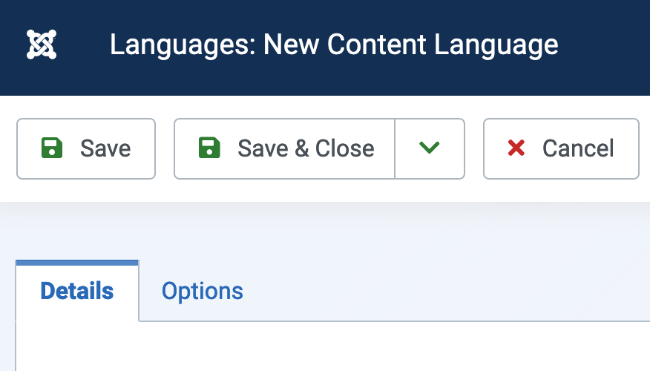Click the green floppy disk icon on Save

pyautogui.click(x=52, y=148)
